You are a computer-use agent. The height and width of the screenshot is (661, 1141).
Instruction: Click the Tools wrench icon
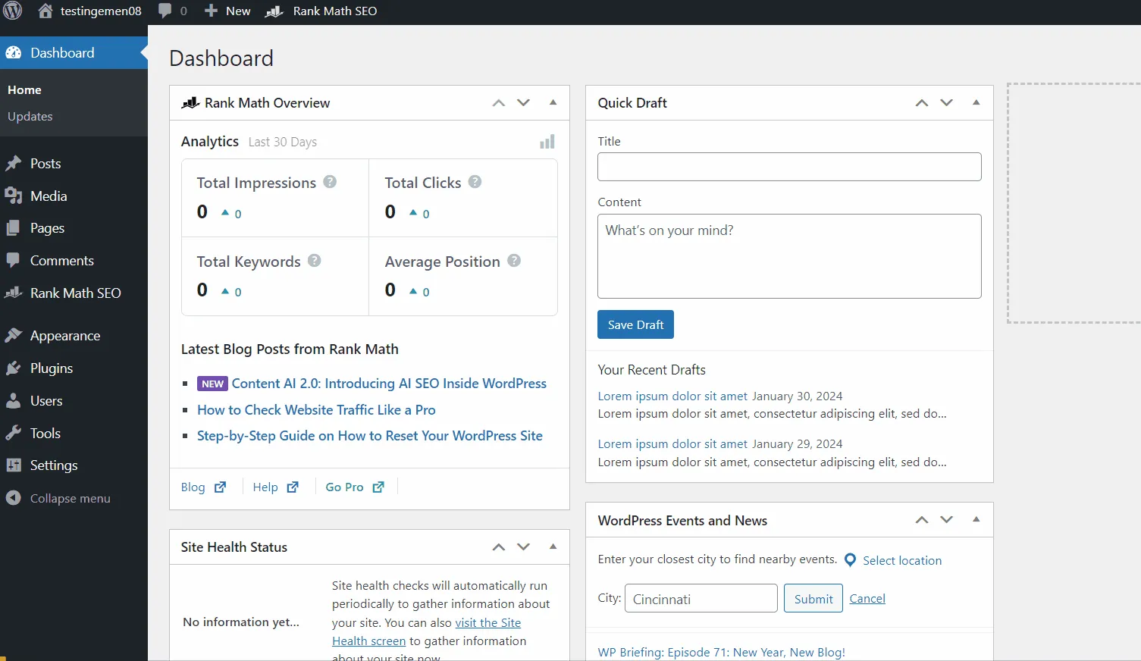[x=14, y=433]
